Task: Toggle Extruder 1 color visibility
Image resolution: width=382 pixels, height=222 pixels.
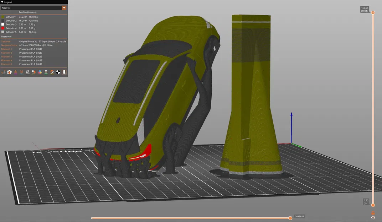Action: coord(3,17)
